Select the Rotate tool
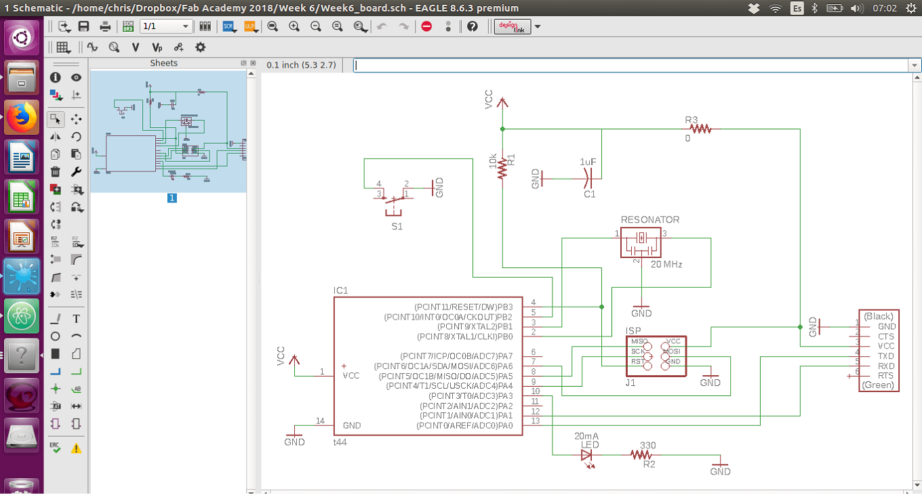922x495 pixels. pos(76,137)
